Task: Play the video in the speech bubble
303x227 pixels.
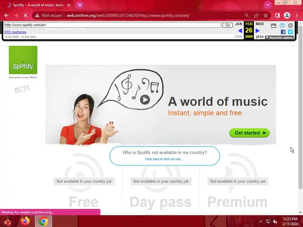Action: coord(145,100)
